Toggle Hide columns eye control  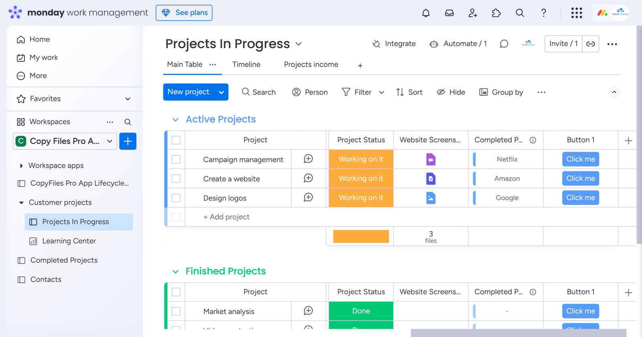pos(451,92)
